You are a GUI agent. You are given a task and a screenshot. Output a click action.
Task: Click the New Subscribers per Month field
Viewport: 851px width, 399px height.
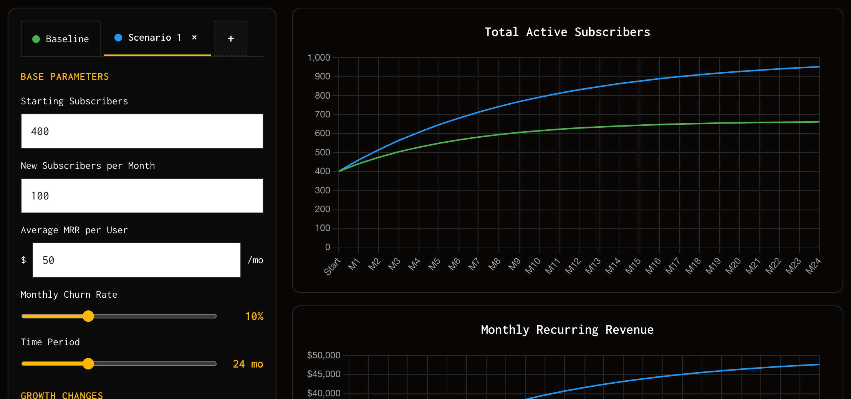(142, 196)
